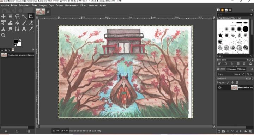Select the Bucket Fill tool
This screenshot has height=135, width=254.
(17, 23)
